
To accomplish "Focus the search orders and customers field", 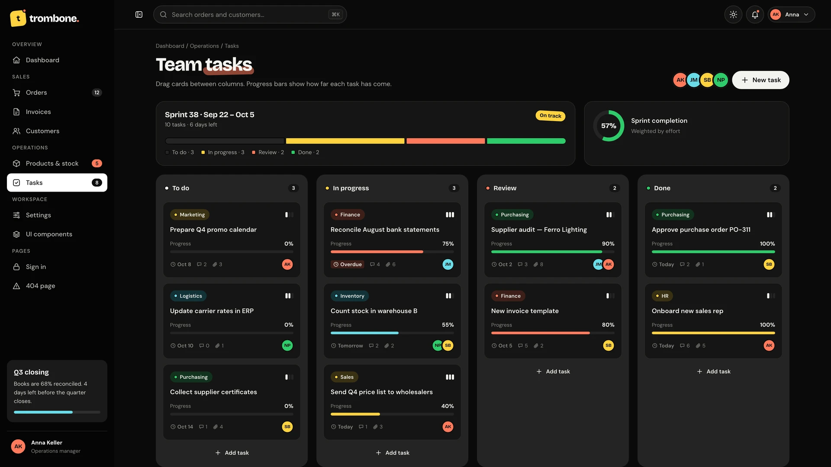I will (x=250, y=15).
